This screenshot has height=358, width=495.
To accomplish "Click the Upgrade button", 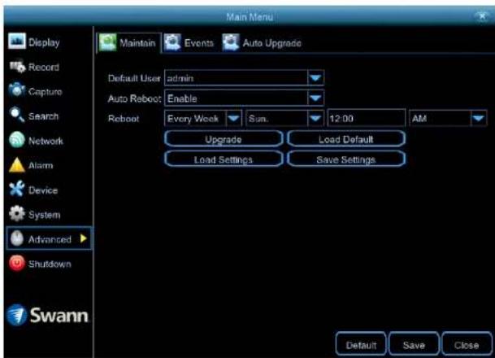I will pos(224,139).
